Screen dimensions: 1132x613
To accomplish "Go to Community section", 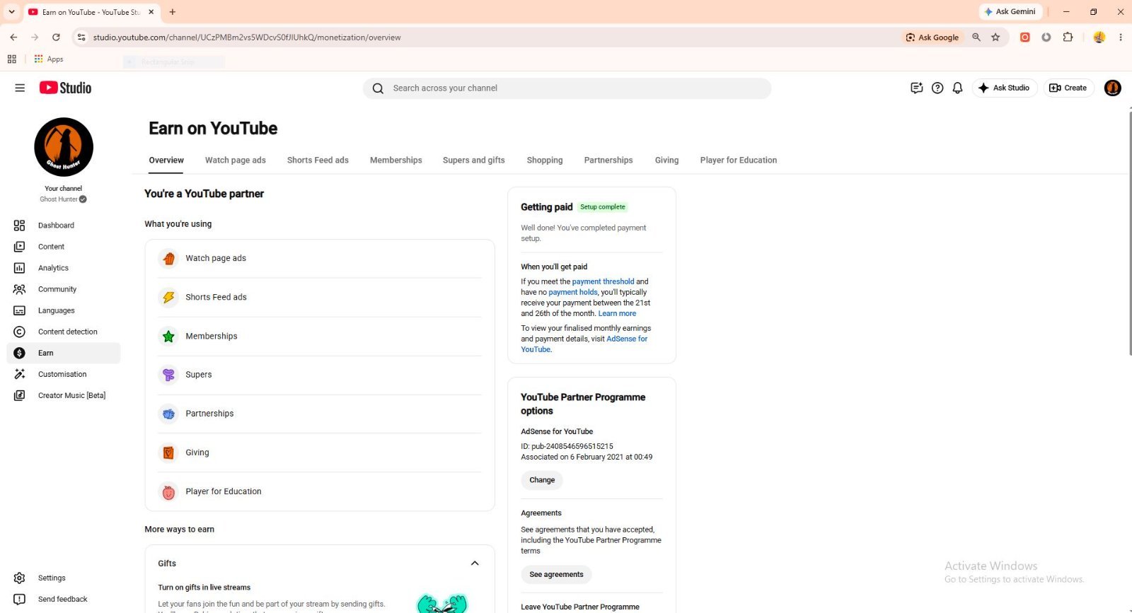I will [x=57, y=289].
